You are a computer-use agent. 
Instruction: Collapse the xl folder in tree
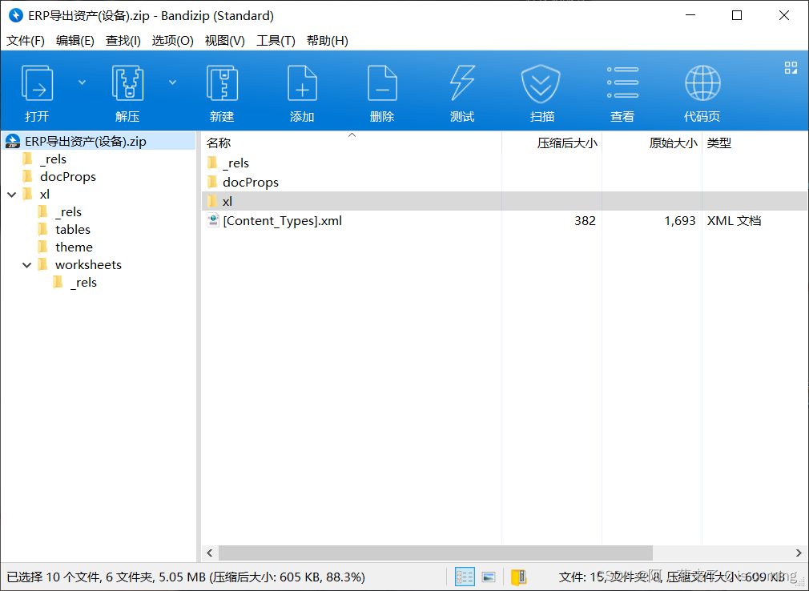coord(12,195)
